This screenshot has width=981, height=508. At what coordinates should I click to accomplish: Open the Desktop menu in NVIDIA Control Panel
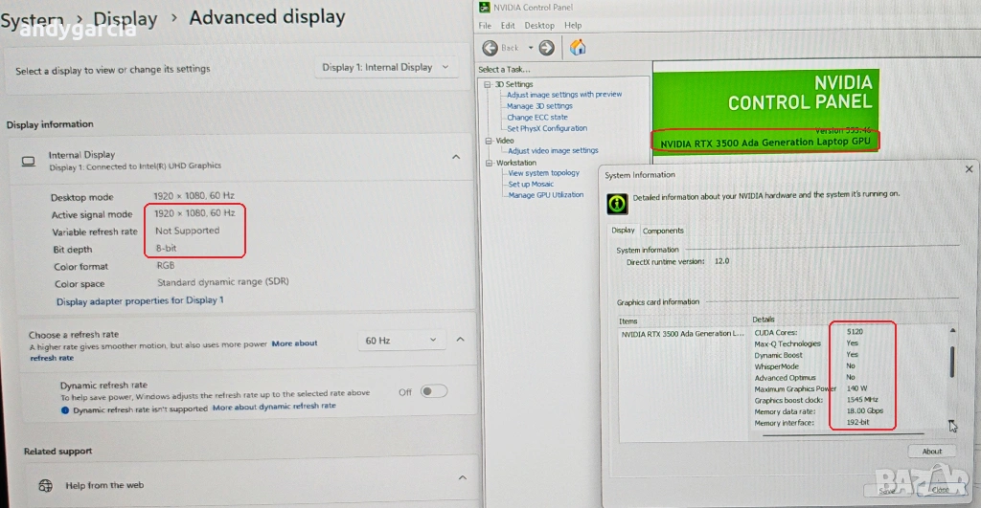pos(539,25)
